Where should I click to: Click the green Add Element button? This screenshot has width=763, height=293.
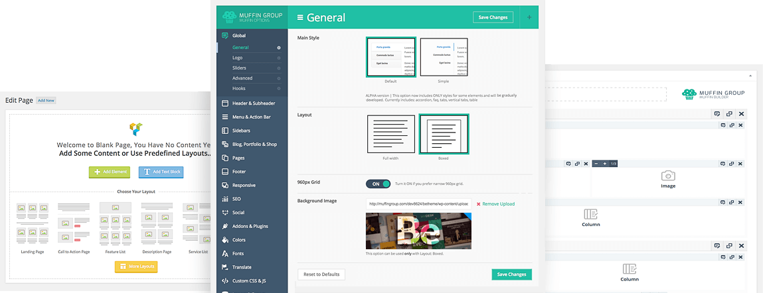110,172
